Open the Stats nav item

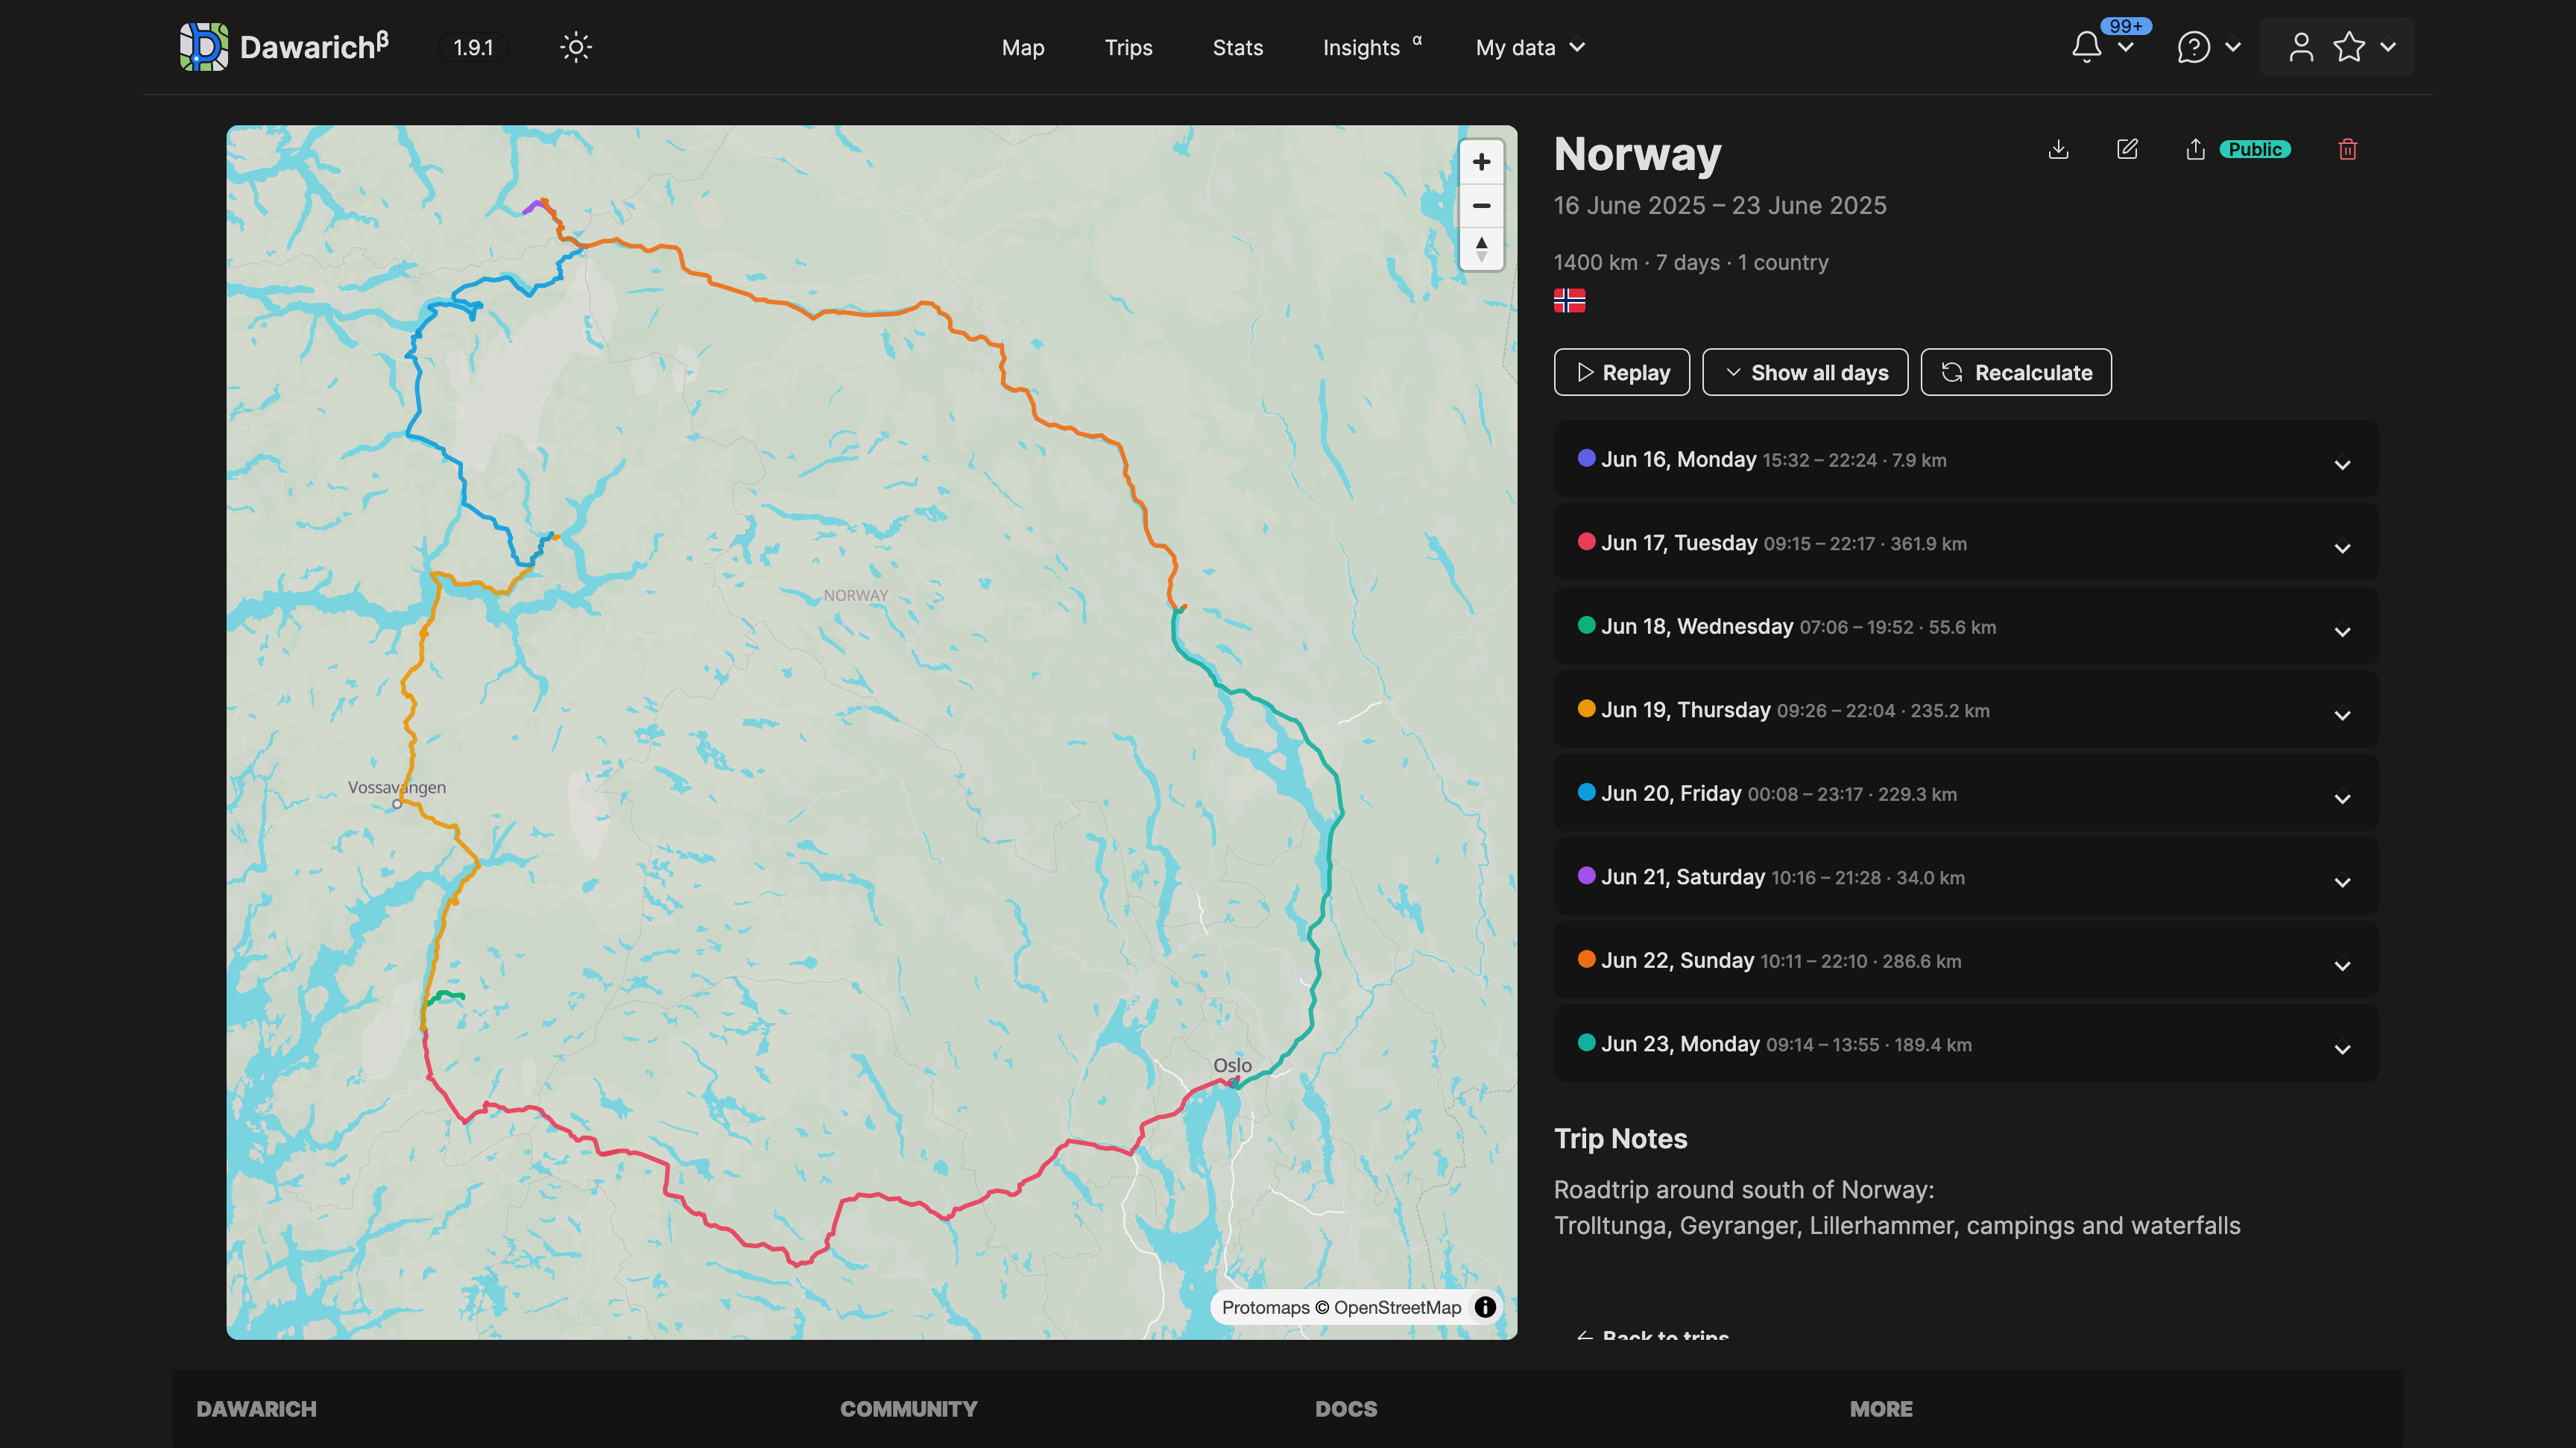pyautogui.click(x=1237, y=48)
